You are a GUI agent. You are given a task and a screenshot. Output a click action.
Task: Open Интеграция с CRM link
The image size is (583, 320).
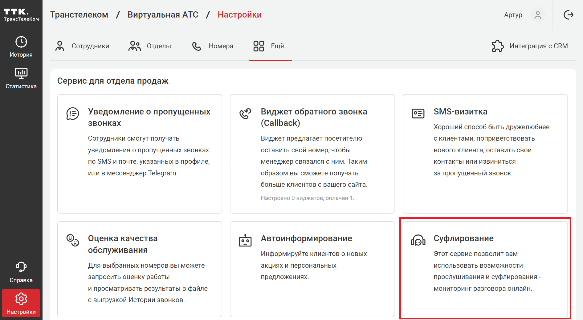pos(538,46)
